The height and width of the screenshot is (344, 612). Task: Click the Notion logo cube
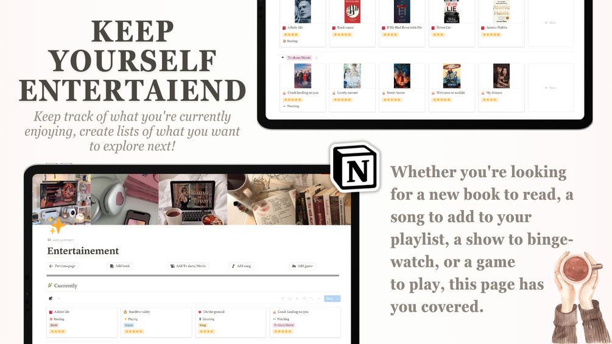point(356,167)
